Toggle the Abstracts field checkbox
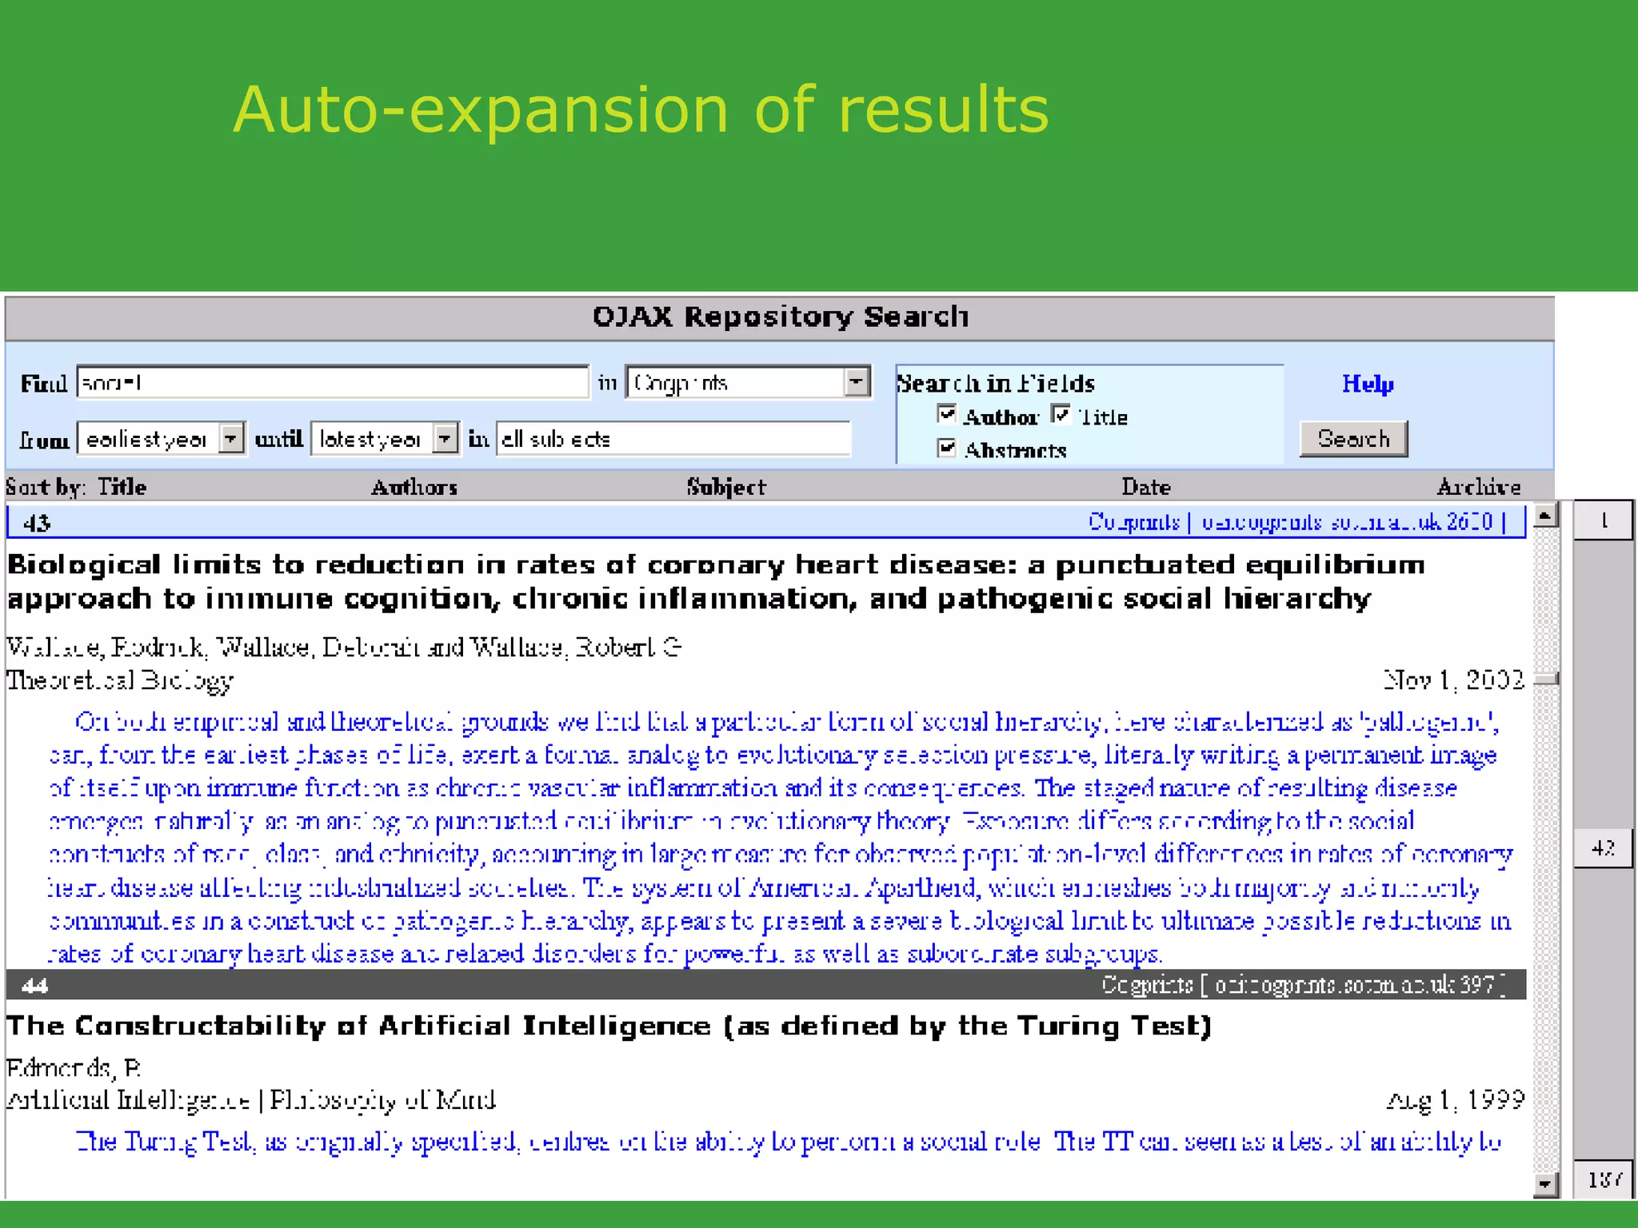This screenshot has height=1228, width=1638. click(x=946, y=448)
